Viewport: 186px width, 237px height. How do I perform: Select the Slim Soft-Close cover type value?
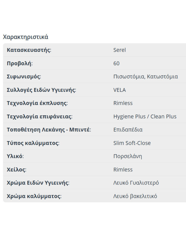(132, 143)
